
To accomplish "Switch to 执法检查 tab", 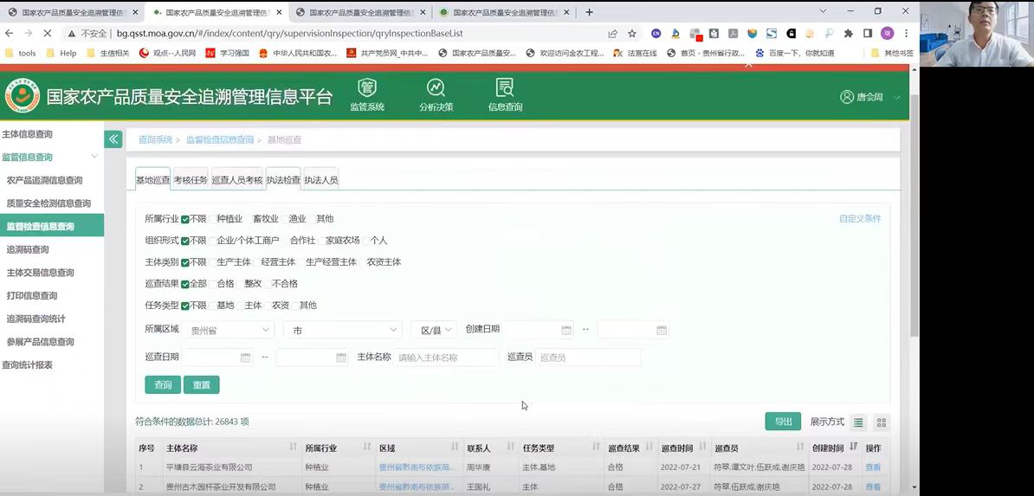I will [x=283, y=180].
